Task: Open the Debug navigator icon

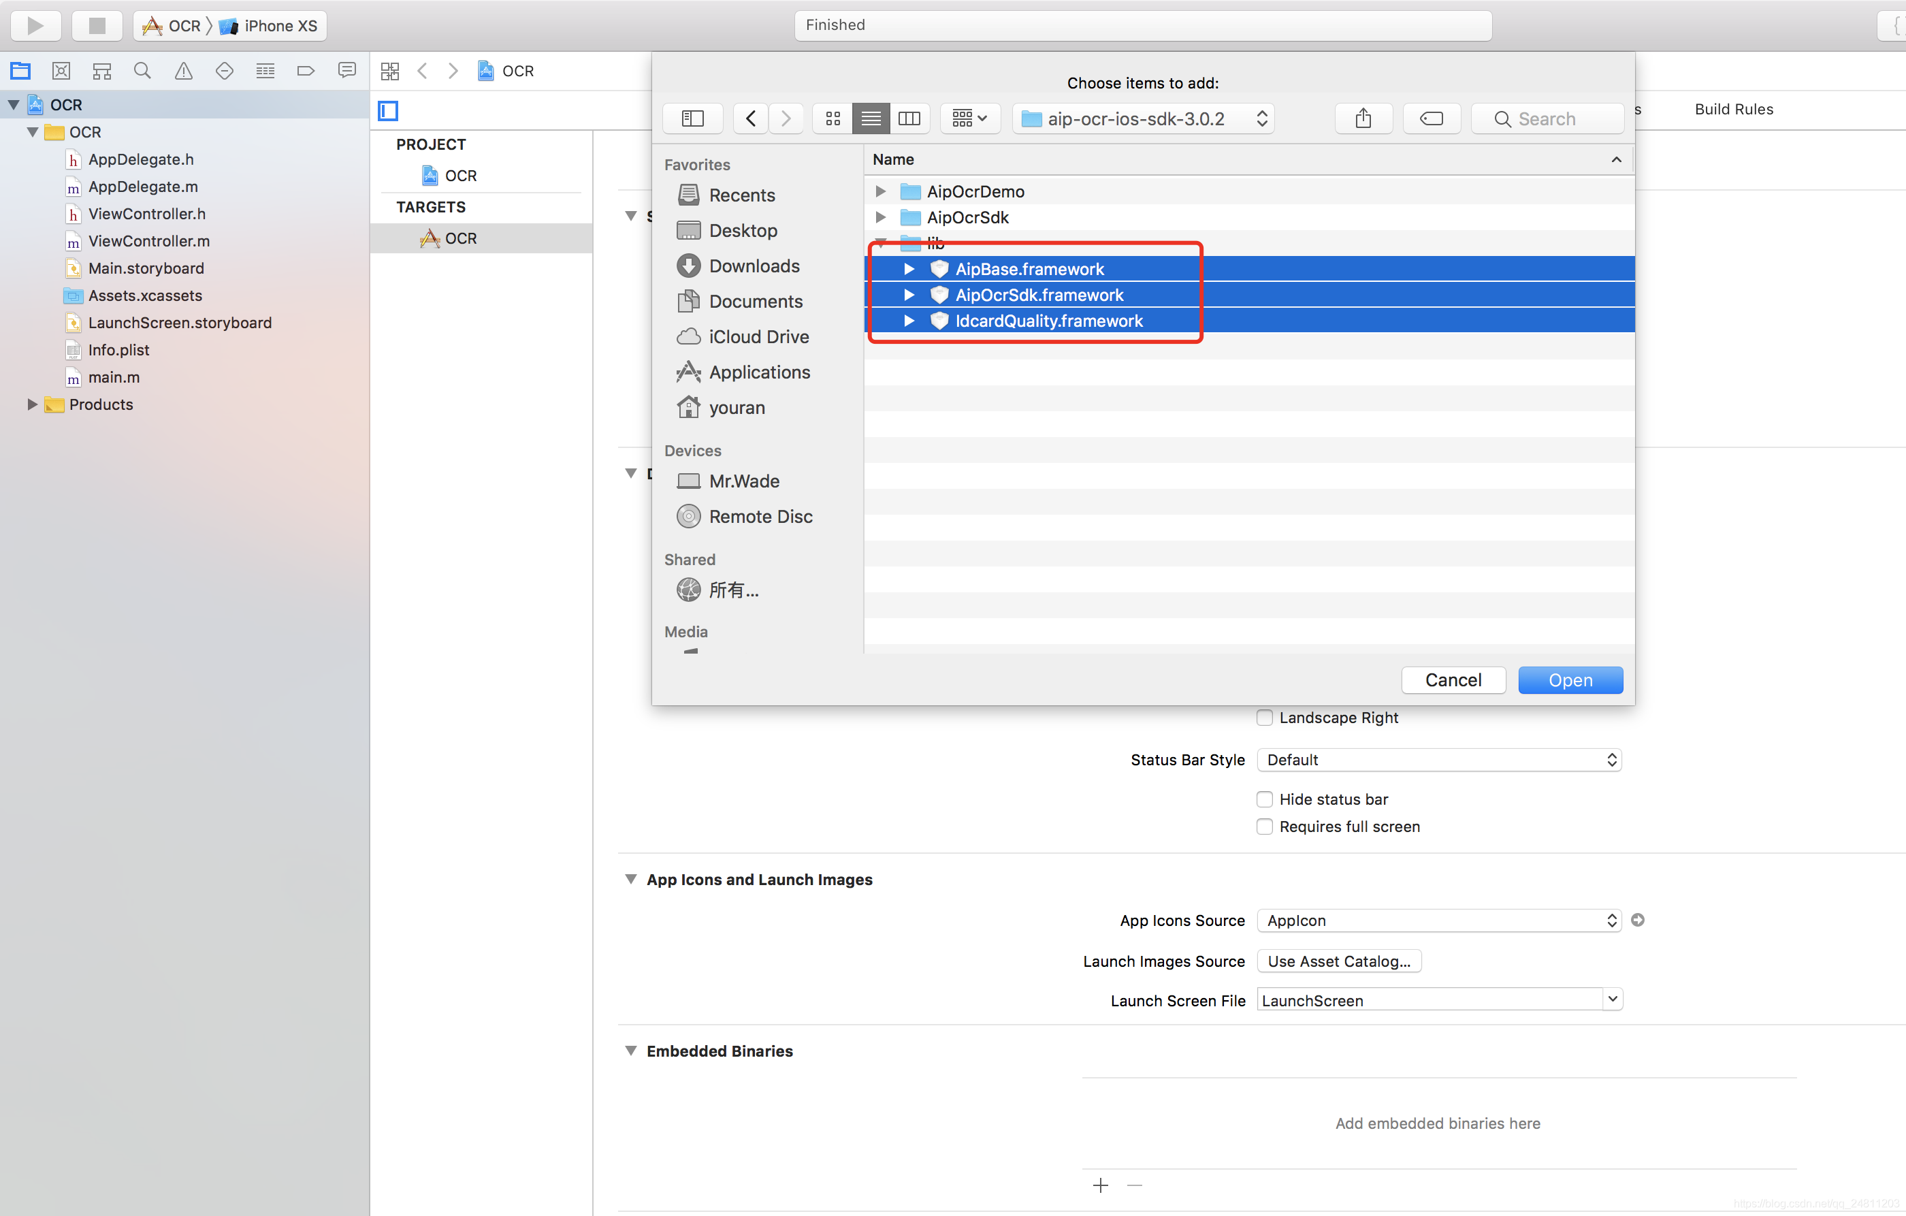Action: [x=265, y=71]
